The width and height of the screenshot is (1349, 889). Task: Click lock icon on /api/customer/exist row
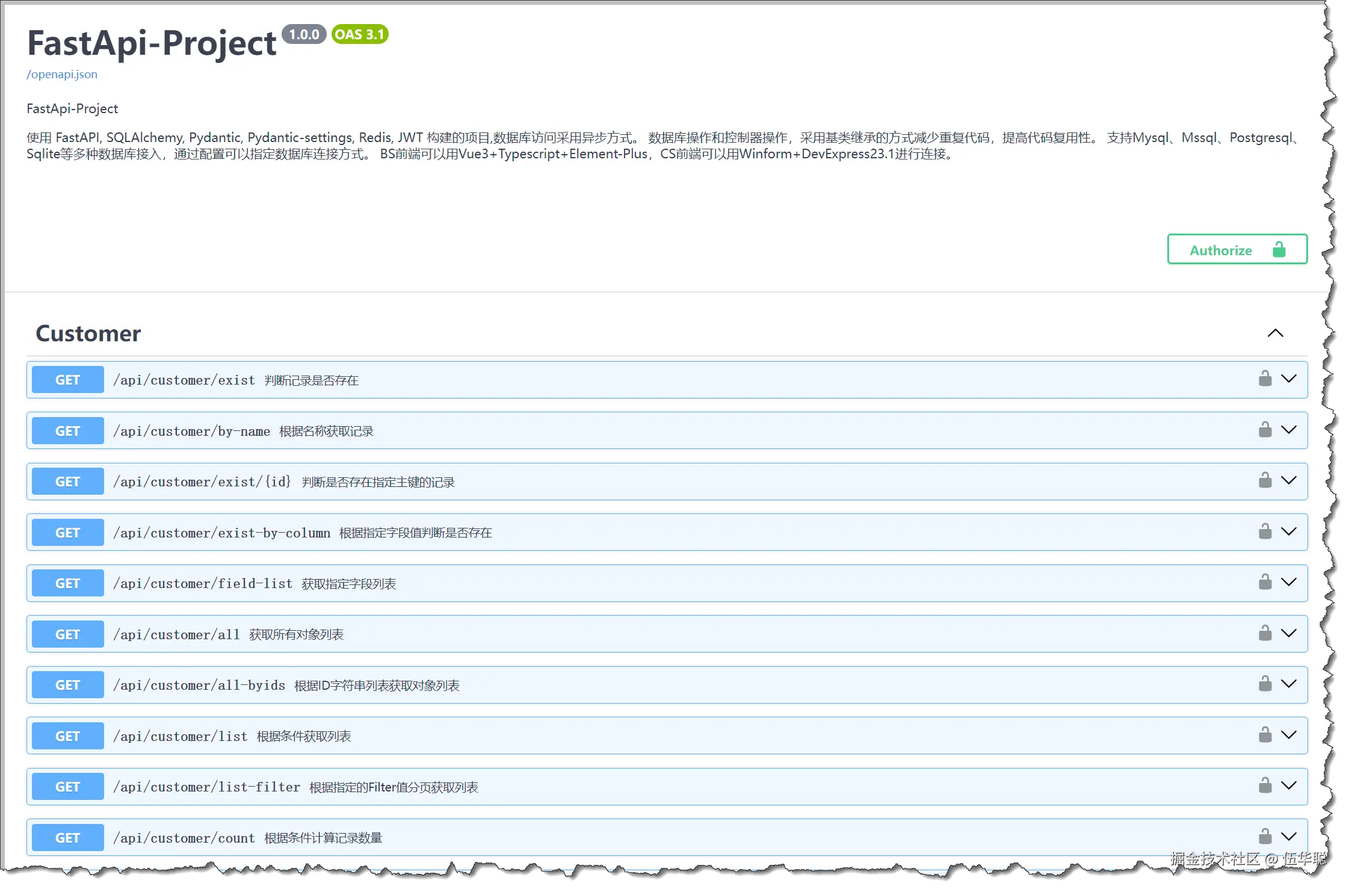(x=1265, y=379)
